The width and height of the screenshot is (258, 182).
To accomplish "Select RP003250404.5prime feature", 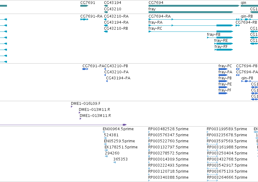I will point(213,156).
